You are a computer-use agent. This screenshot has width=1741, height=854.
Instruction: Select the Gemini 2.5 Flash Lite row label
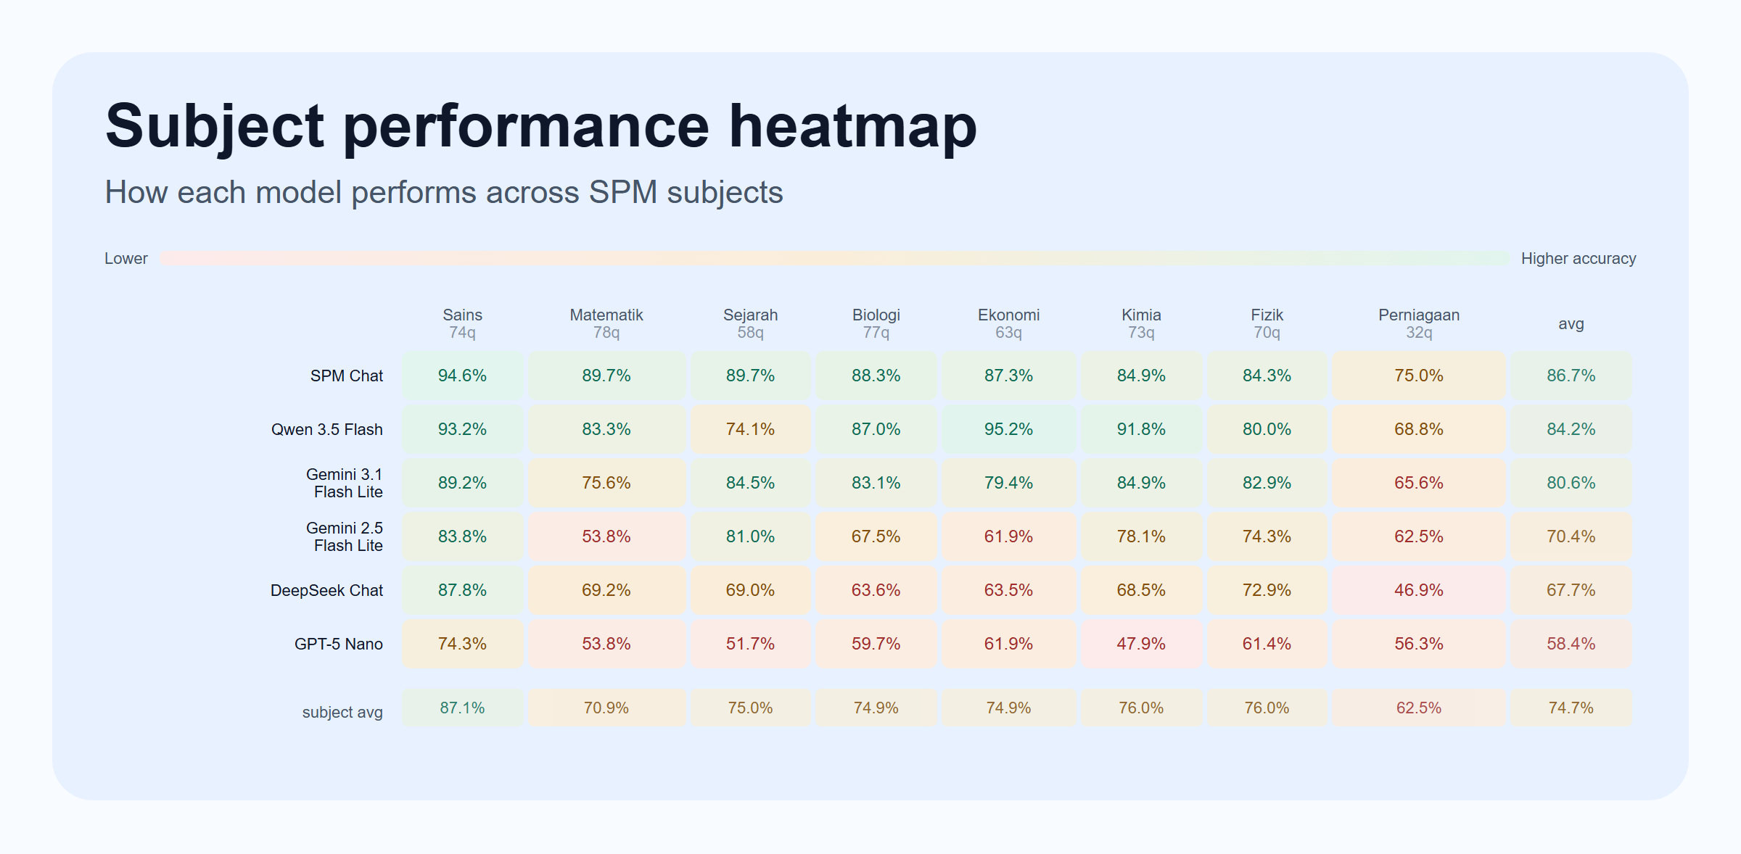pyautogui.click(x=345, y=537)
